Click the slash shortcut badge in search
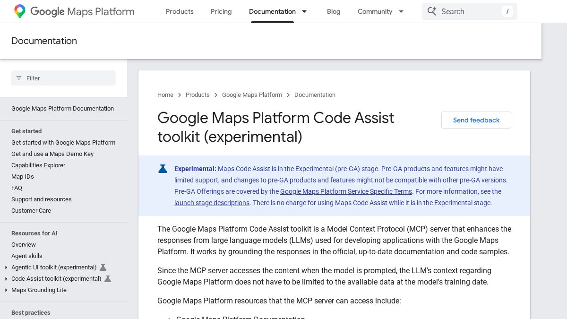Screen dimensions: 567x319 [507, 11]
